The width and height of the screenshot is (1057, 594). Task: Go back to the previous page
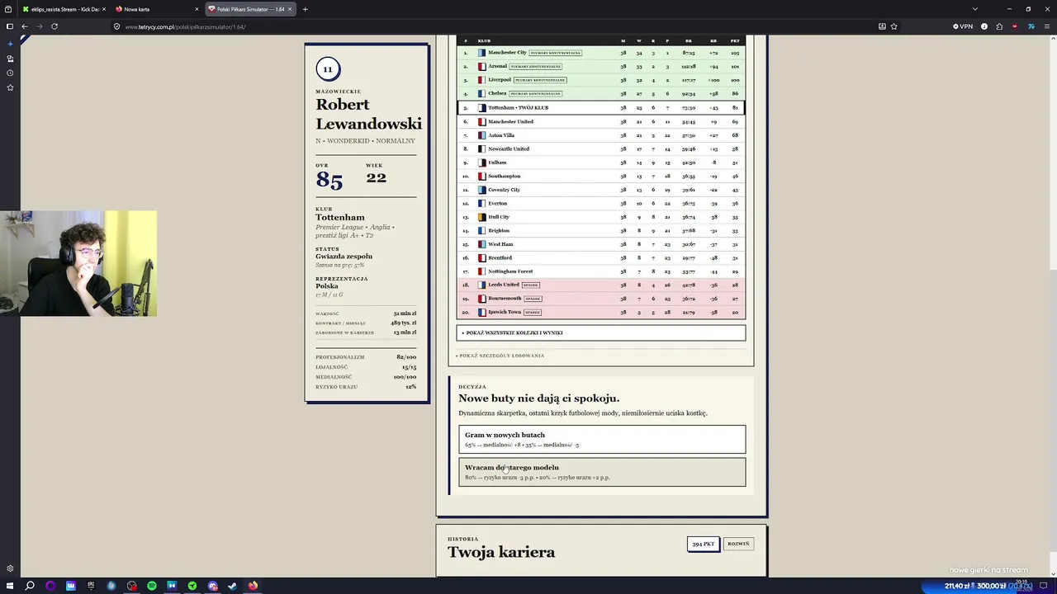coord(25,26)
